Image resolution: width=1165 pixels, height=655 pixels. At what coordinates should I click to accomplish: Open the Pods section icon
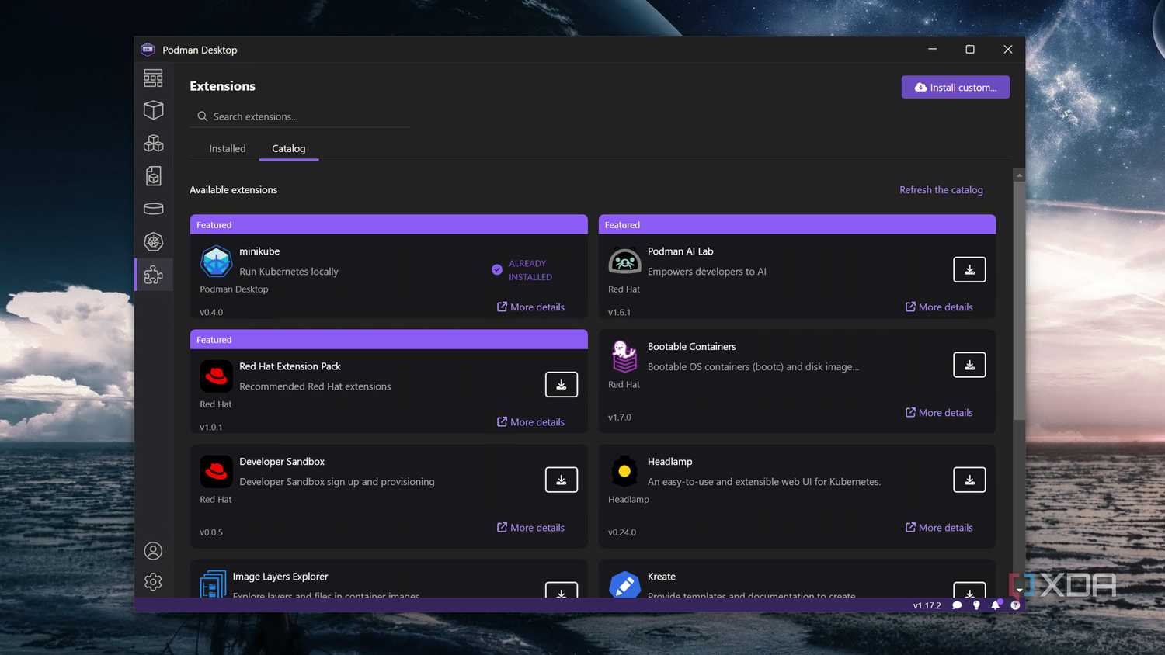click(153, 143)
